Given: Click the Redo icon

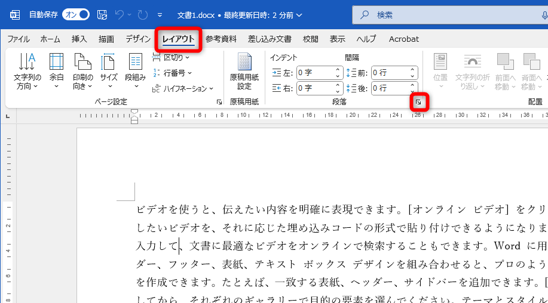Looking at the screenshot, I should tap(143, 15).
